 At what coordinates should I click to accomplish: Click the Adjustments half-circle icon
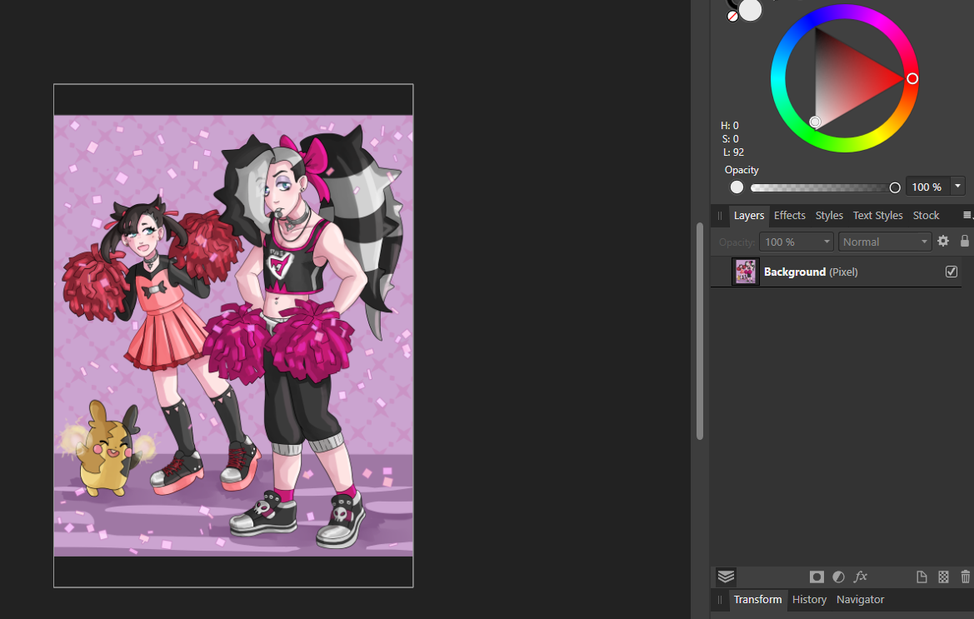[x=838, y=577]
